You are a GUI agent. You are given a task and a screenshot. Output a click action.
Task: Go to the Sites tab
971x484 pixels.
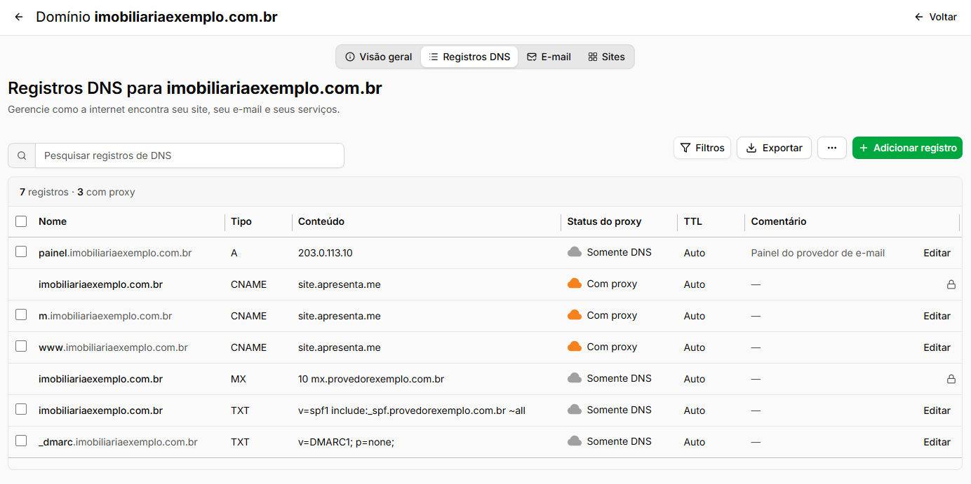pyautogui.click(x=607, y=57)
